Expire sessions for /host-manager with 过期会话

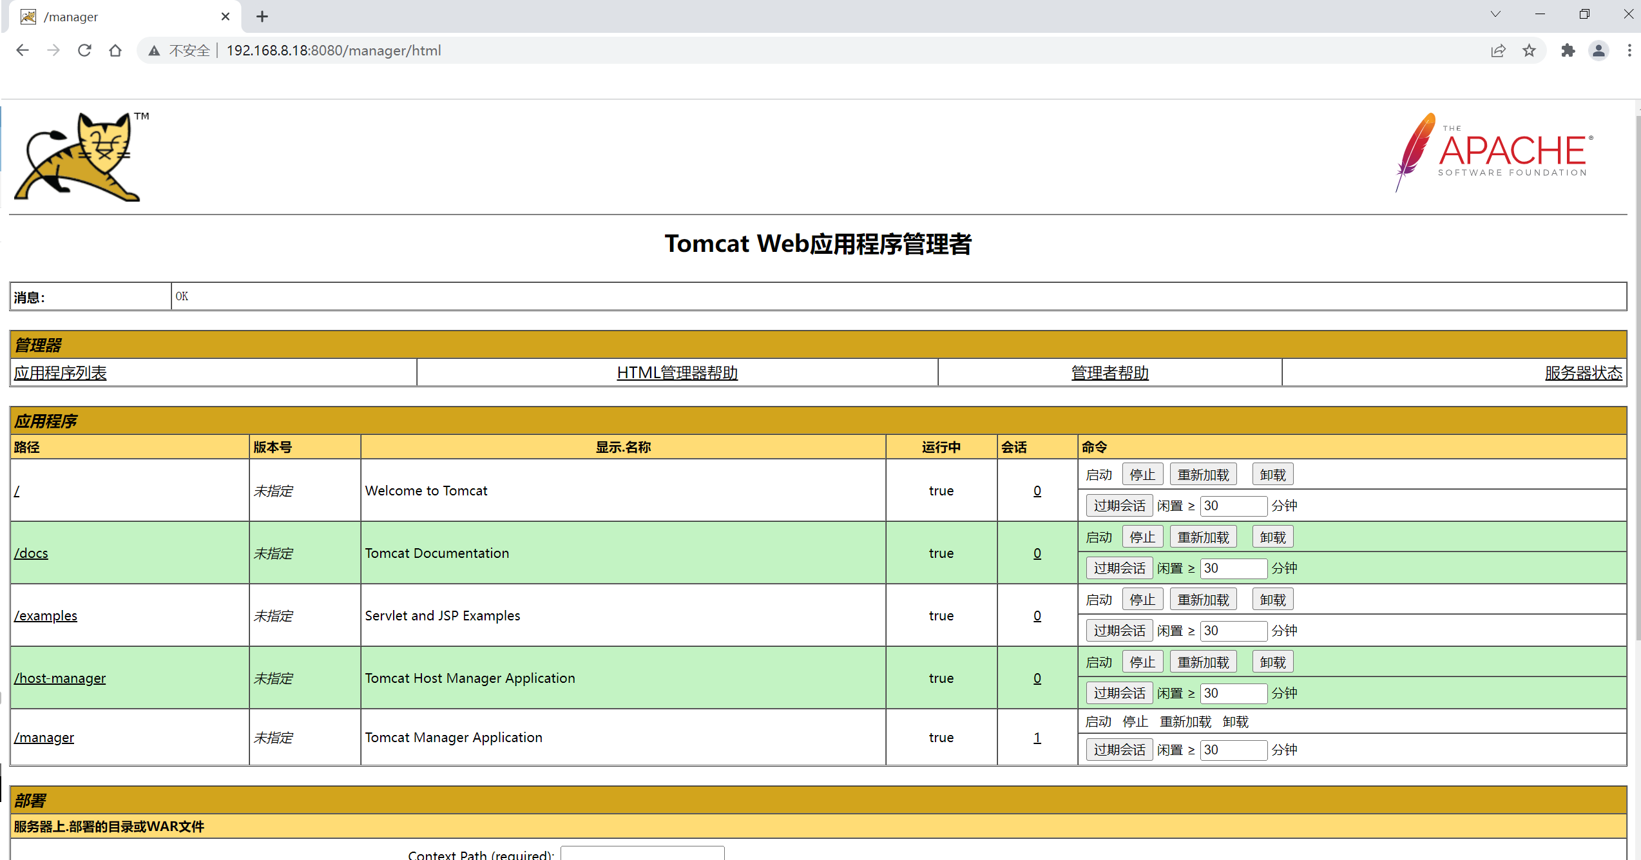1119,693
